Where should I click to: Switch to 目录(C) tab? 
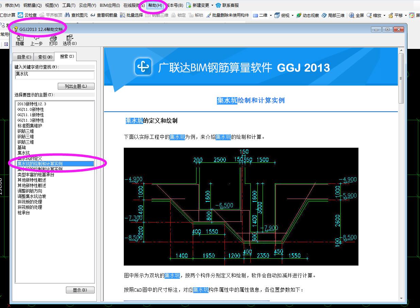[x=24, y=57]
